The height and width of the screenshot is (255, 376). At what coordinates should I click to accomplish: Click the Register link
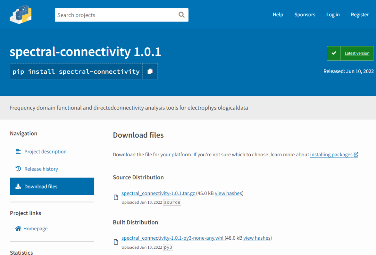(x=360, y=15)
